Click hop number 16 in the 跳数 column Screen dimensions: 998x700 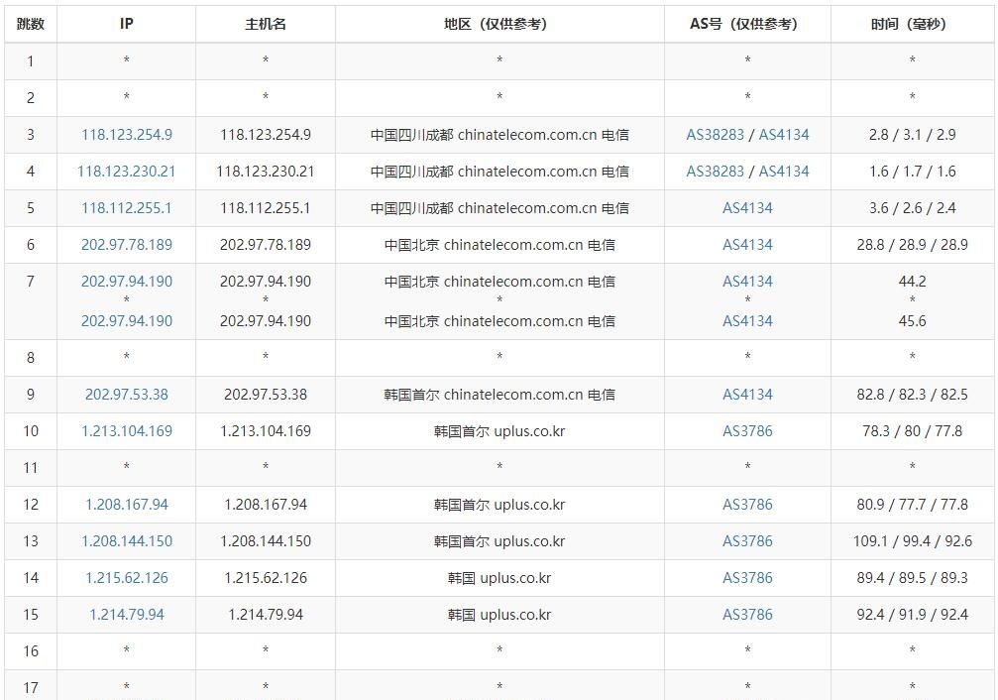[31, 651]
